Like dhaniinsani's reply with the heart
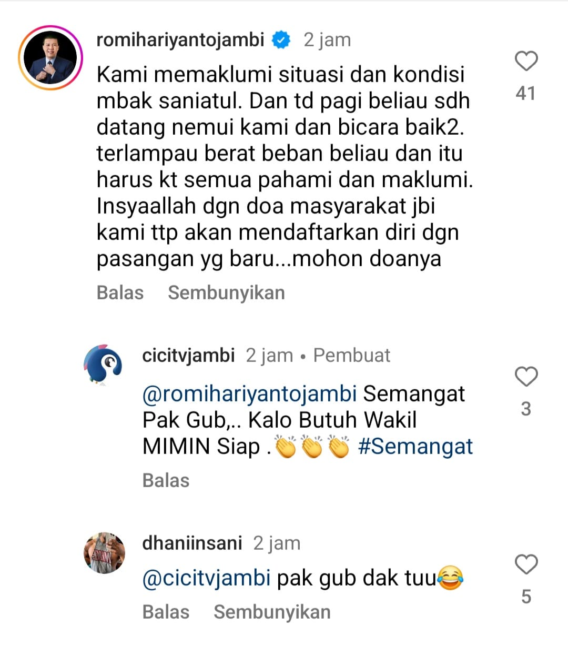The height and width of the screenshot is (646, 568). 526,564
